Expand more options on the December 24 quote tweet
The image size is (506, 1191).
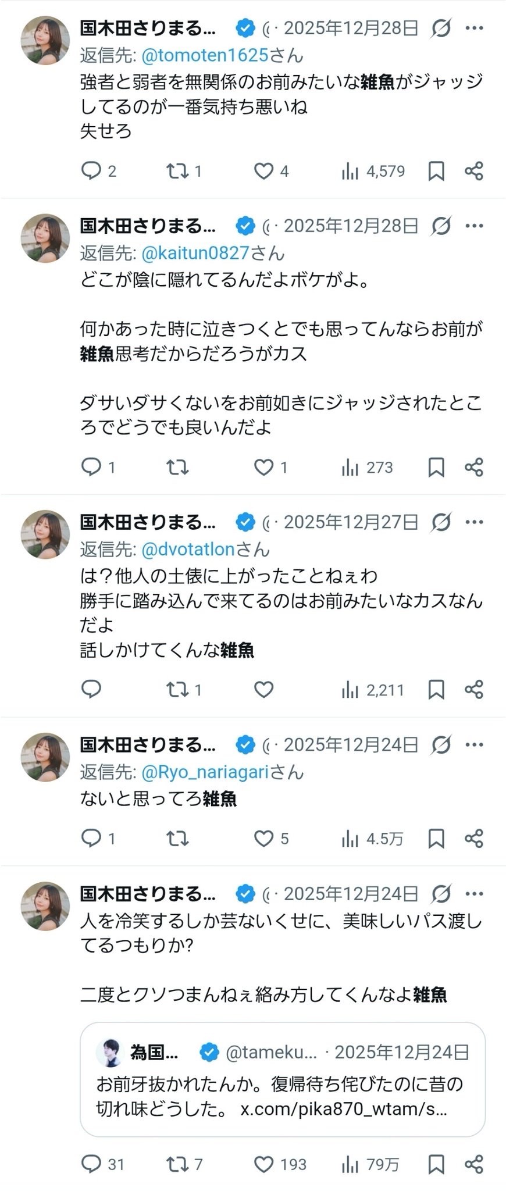pos(475,894)
